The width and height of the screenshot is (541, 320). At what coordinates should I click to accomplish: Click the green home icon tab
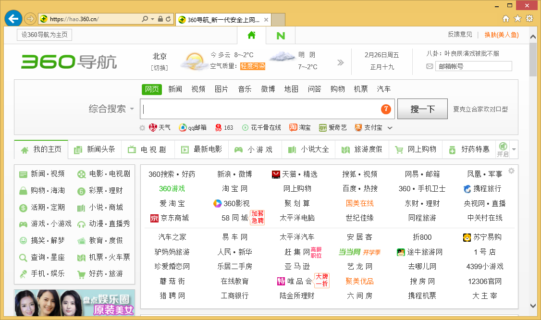pos(252,35)
